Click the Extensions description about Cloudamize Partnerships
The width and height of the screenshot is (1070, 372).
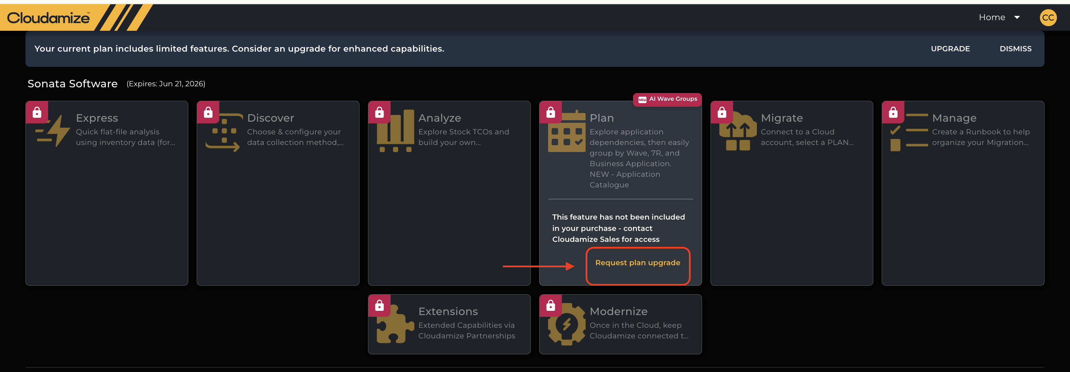coord(466,331)
